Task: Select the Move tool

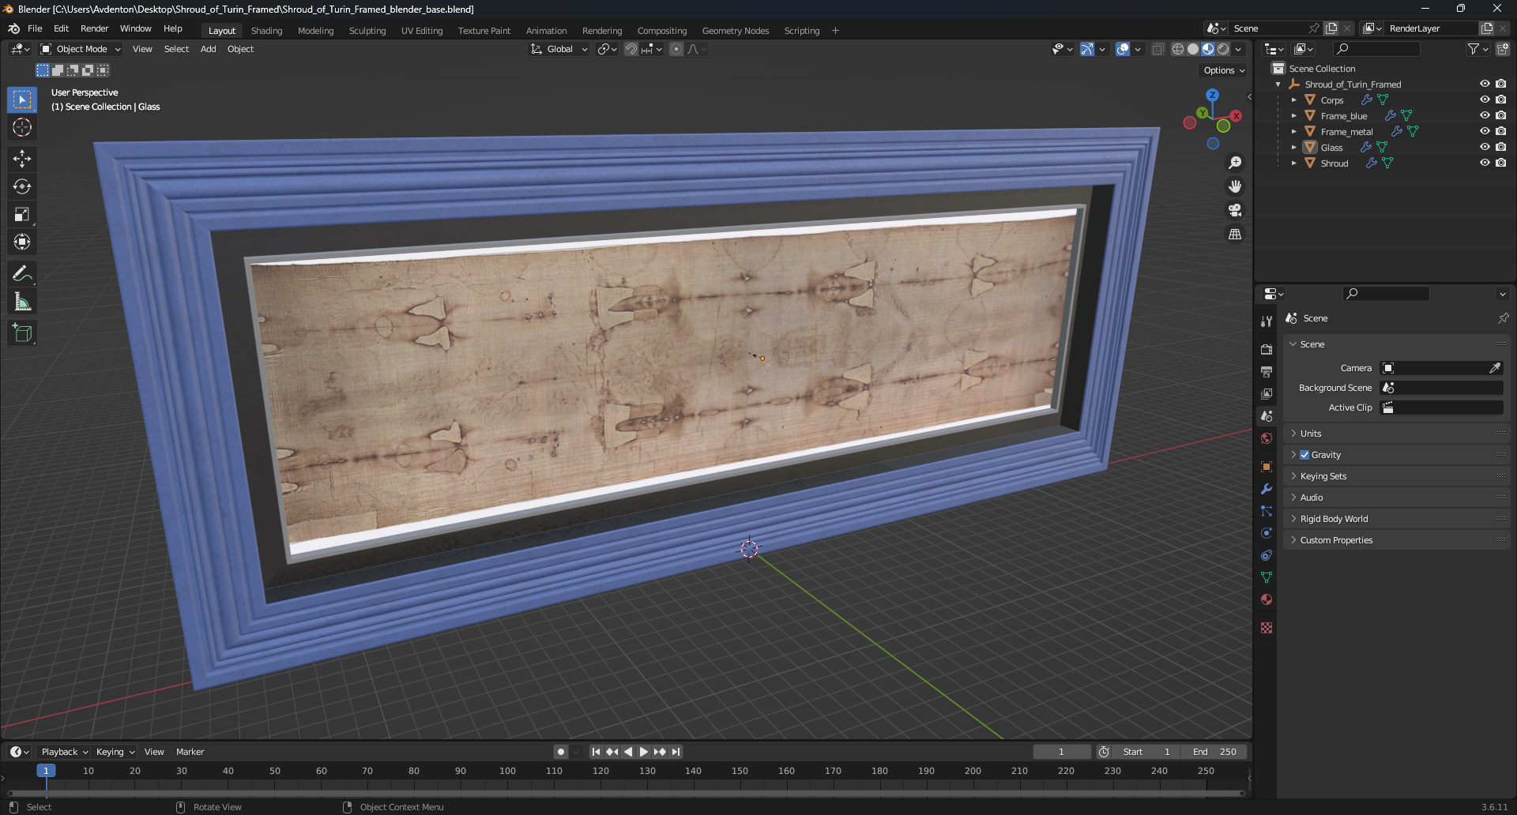Action: [22, 159]
